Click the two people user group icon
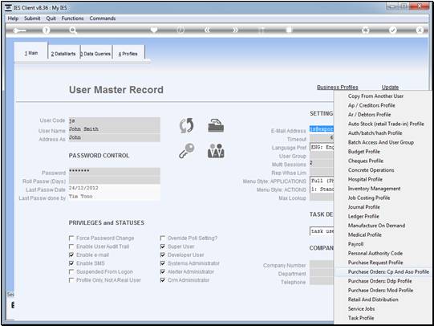Viewport: 434px width, 326px height. click(216, 151)
